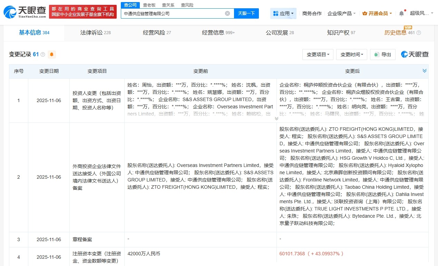Expand the 变更后 column double-chevron
Image resolution: width=438 pixels, height=266 pixels.
425,71
